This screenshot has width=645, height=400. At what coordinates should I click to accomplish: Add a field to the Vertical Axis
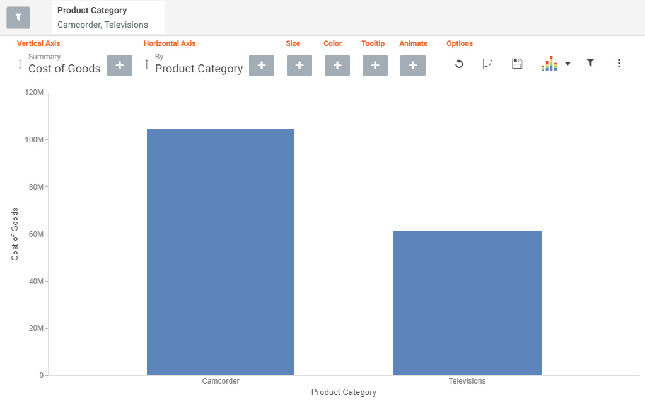(119, 65)
